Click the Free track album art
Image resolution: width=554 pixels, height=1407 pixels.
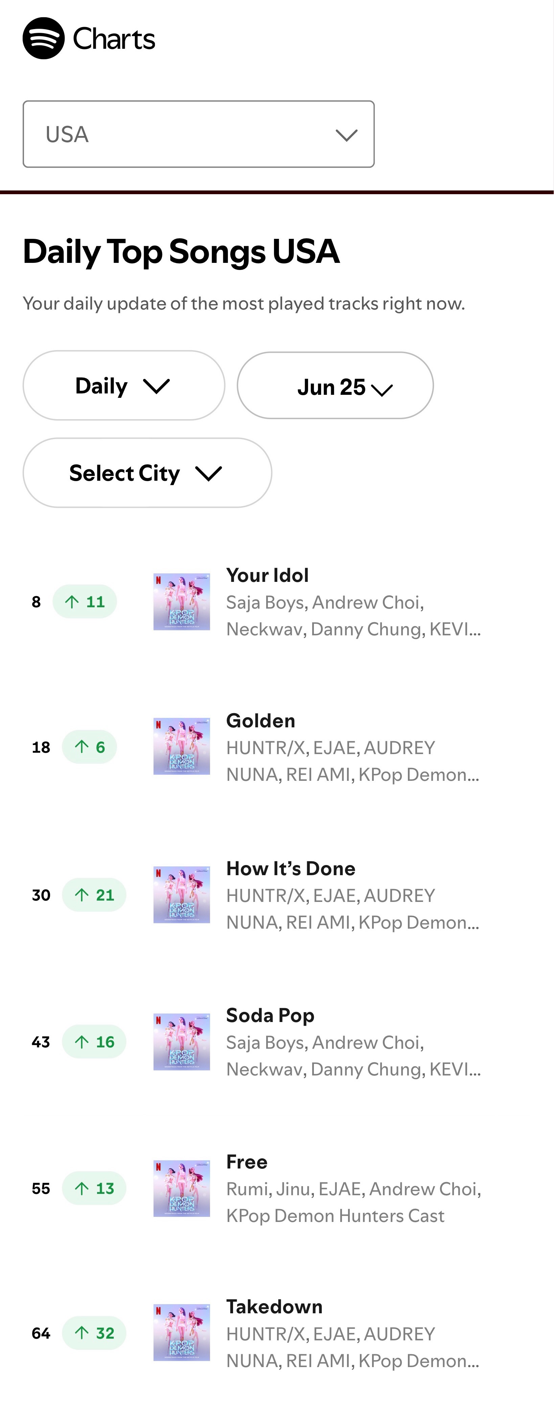182,1188
